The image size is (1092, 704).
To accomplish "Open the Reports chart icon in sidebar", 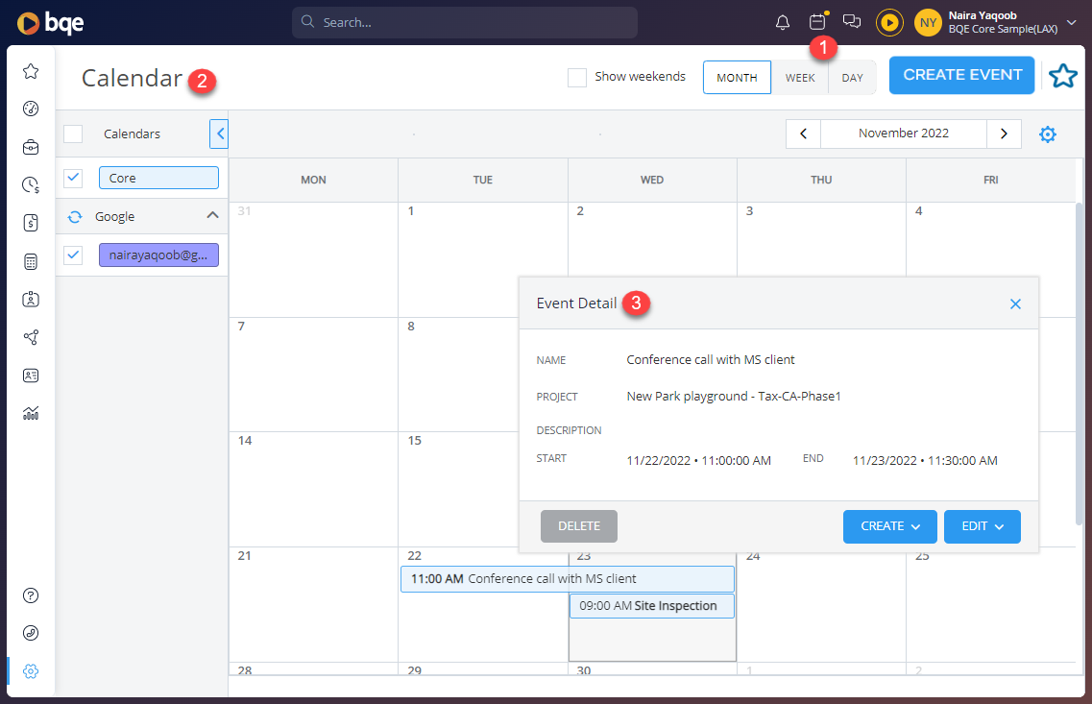I will [31, 413].
